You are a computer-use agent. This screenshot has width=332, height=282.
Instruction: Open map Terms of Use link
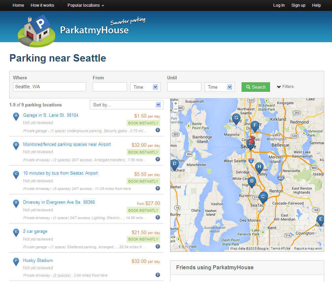pos(280,249)
